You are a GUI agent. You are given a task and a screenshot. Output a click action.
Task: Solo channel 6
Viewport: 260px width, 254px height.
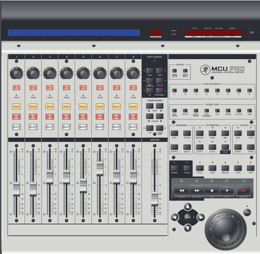click(100, 107)
